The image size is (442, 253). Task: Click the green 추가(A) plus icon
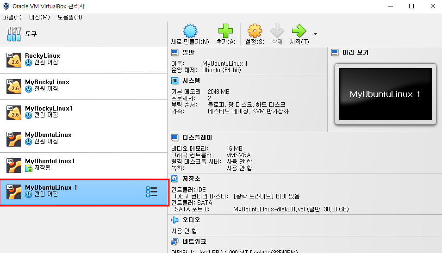[226, 31]
